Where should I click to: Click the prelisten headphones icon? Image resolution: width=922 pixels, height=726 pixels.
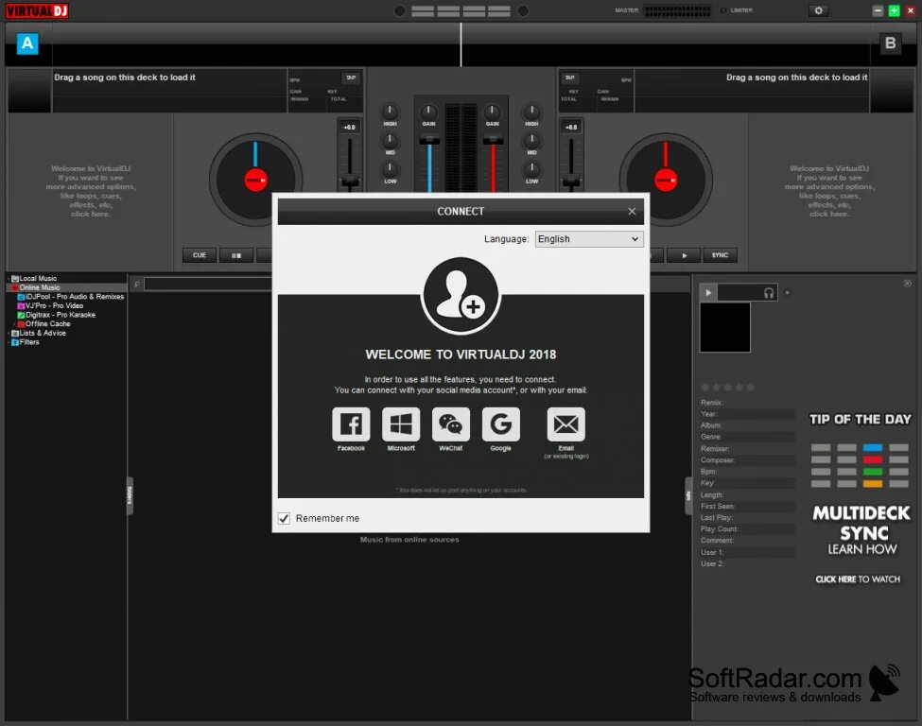pyautogui.click(x=769, y=293)
